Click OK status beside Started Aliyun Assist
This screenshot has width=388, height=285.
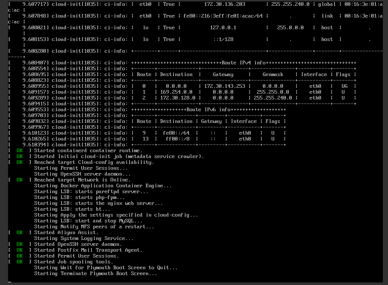[19, 232]
